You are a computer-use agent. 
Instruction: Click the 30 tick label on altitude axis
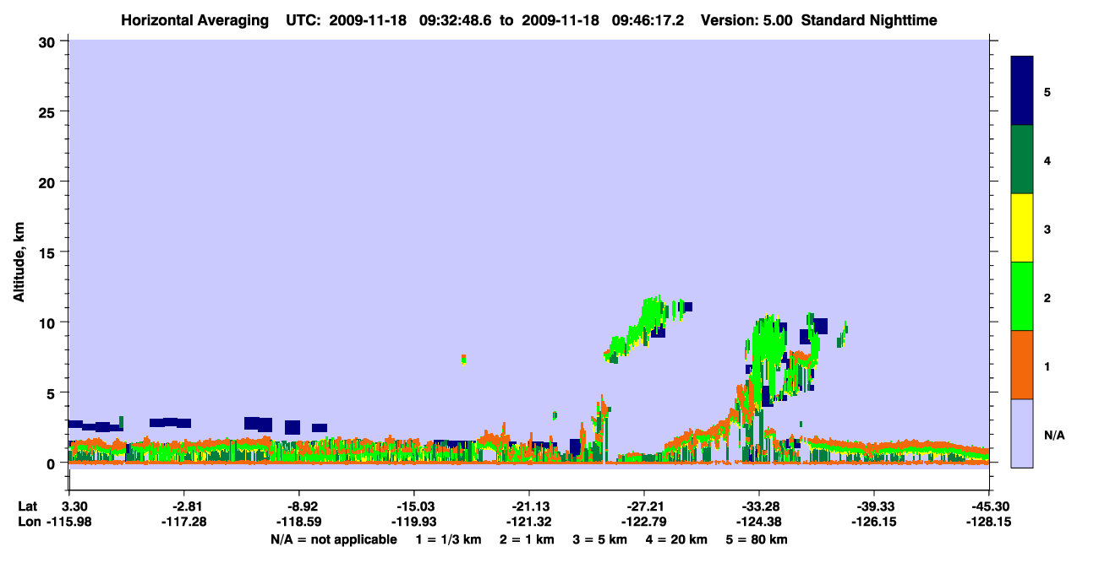(48, 41)
